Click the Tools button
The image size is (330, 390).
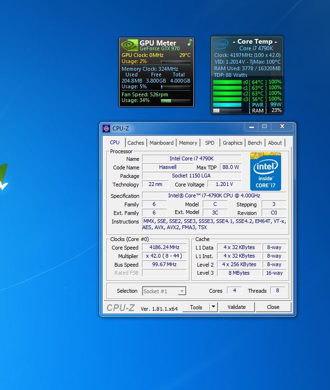coord(196,307)
